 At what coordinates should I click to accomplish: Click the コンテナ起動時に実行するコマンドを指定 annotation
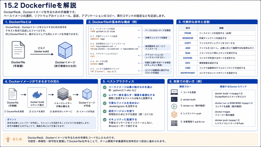(158, 72)
